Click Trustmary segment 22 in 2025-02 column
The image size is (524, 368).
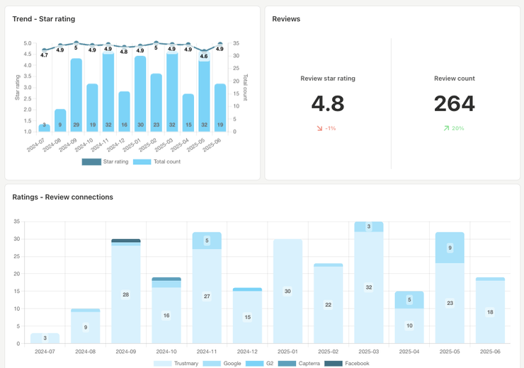[328, 305]
